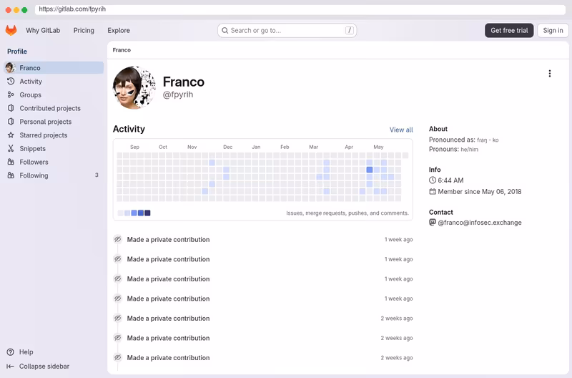Click the @fpyrih username text
This screenshot has width=572, height=378.
[177, 94]
